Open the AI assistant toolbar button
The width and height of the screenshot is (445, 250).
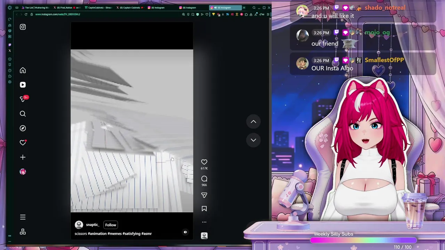point(261,14)
